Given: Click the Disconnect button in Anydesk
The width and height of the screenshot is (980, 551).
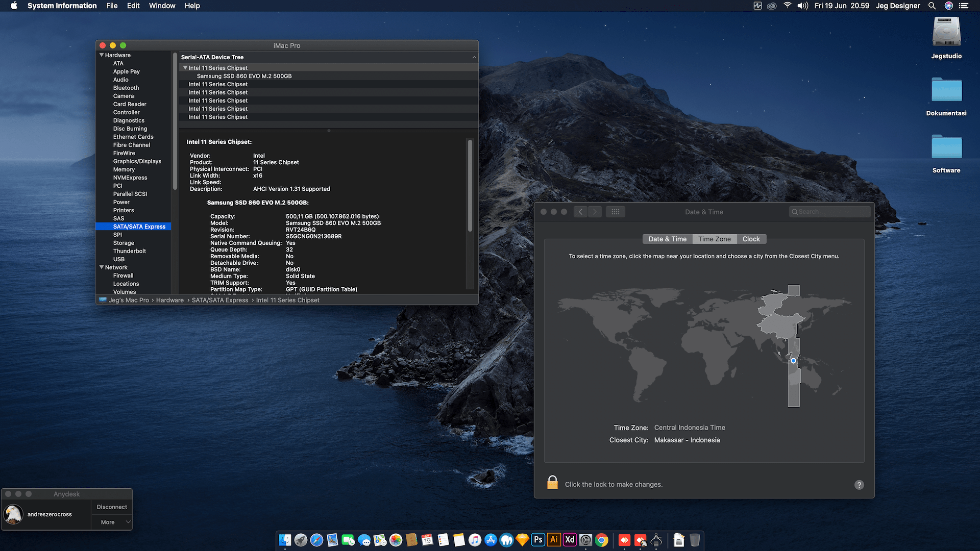Looking at the screenshot, I should (112, 507).
